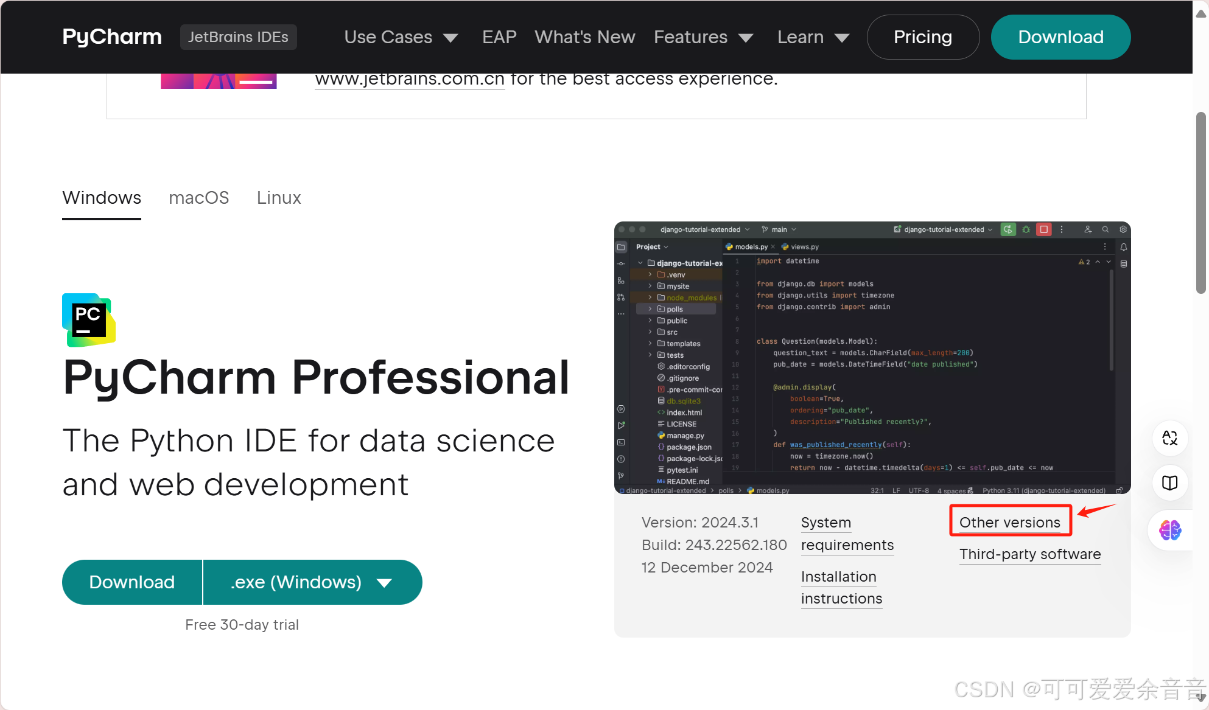Open the JetBrains IDEs badge link
1209x710 pixels.
(x=238, y=37)
